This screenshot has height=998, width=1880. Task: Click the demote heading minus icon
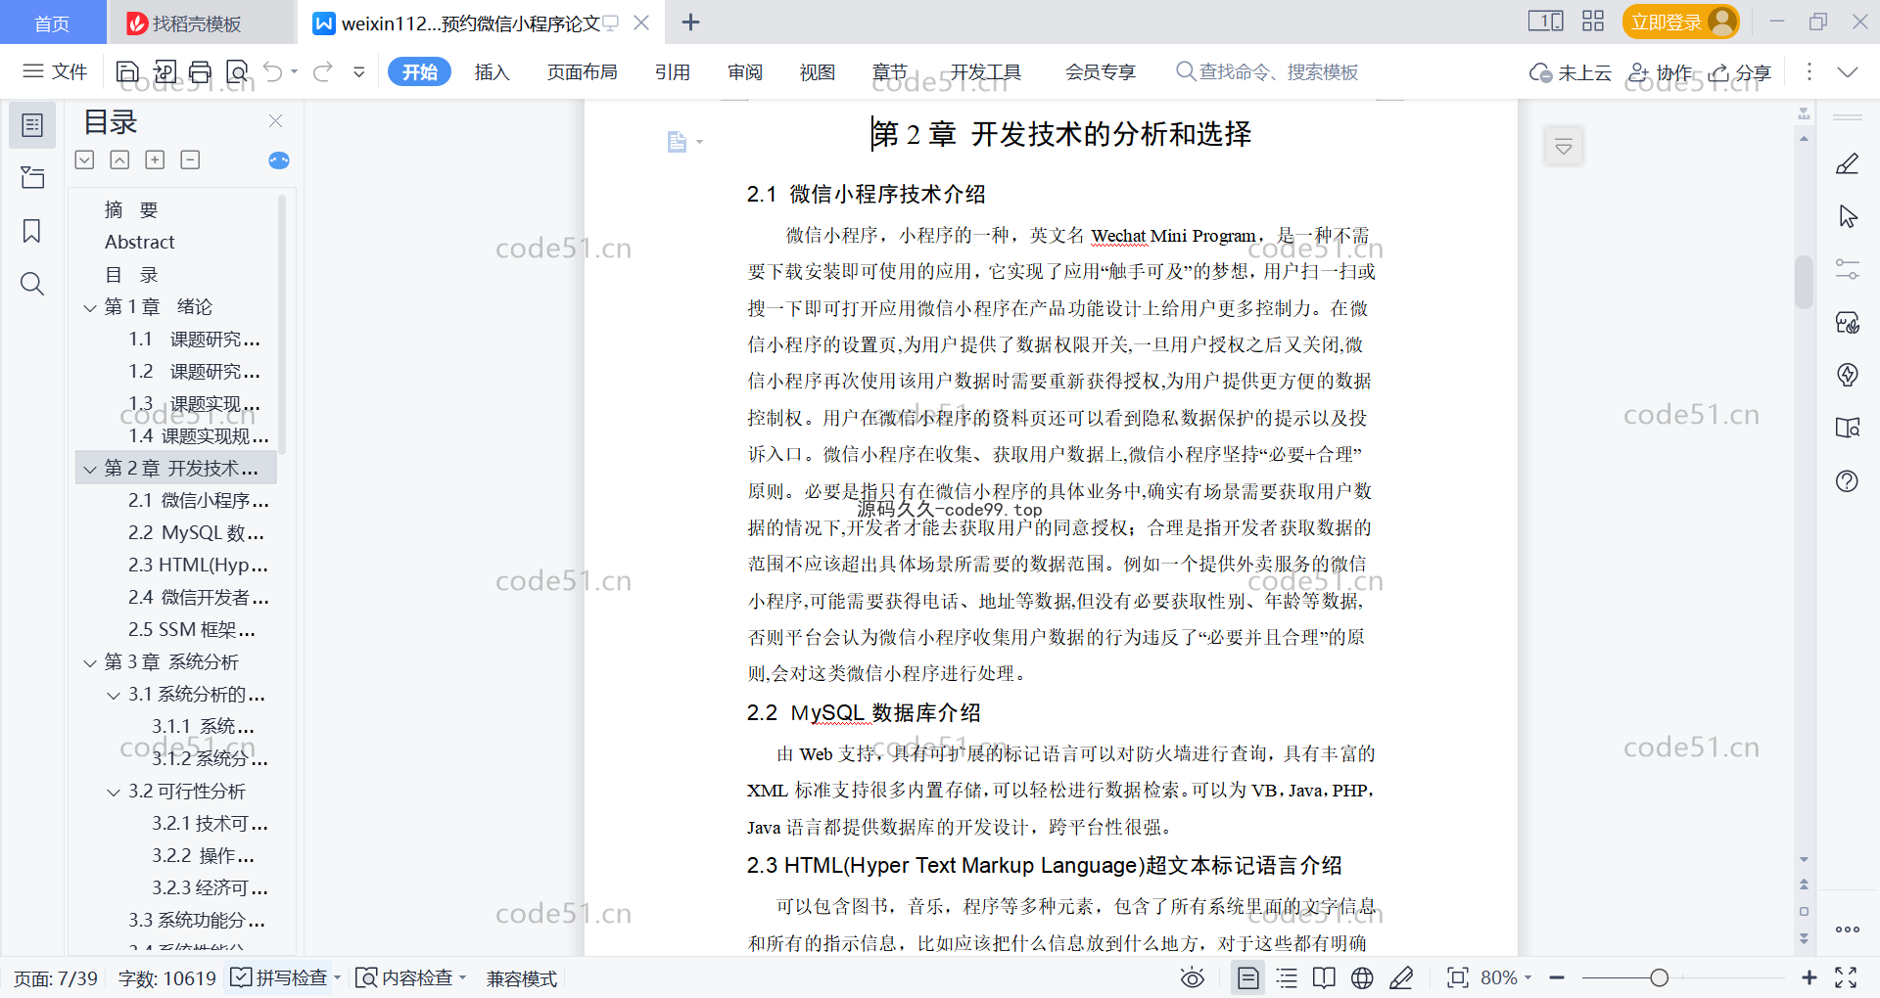(x=190, y=159)
